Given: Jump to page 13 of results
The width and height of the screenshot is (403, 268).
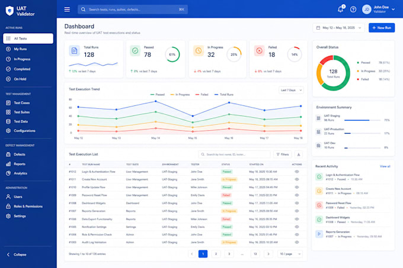Looking at the screenshot, I should (x=255, y=254).
